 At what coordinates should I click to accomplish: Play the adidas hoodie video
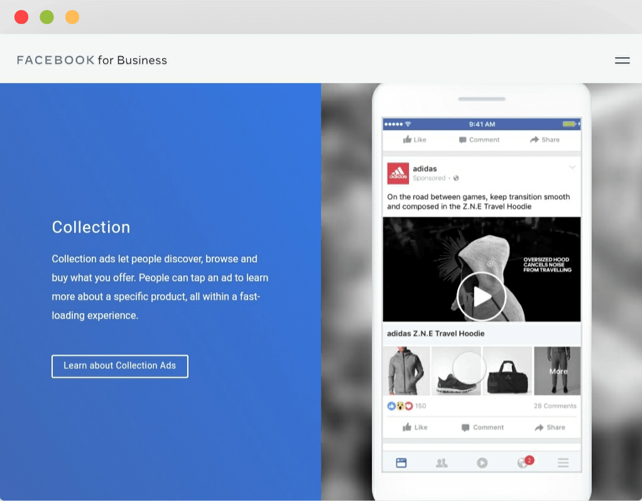click(x=481, y=296)
